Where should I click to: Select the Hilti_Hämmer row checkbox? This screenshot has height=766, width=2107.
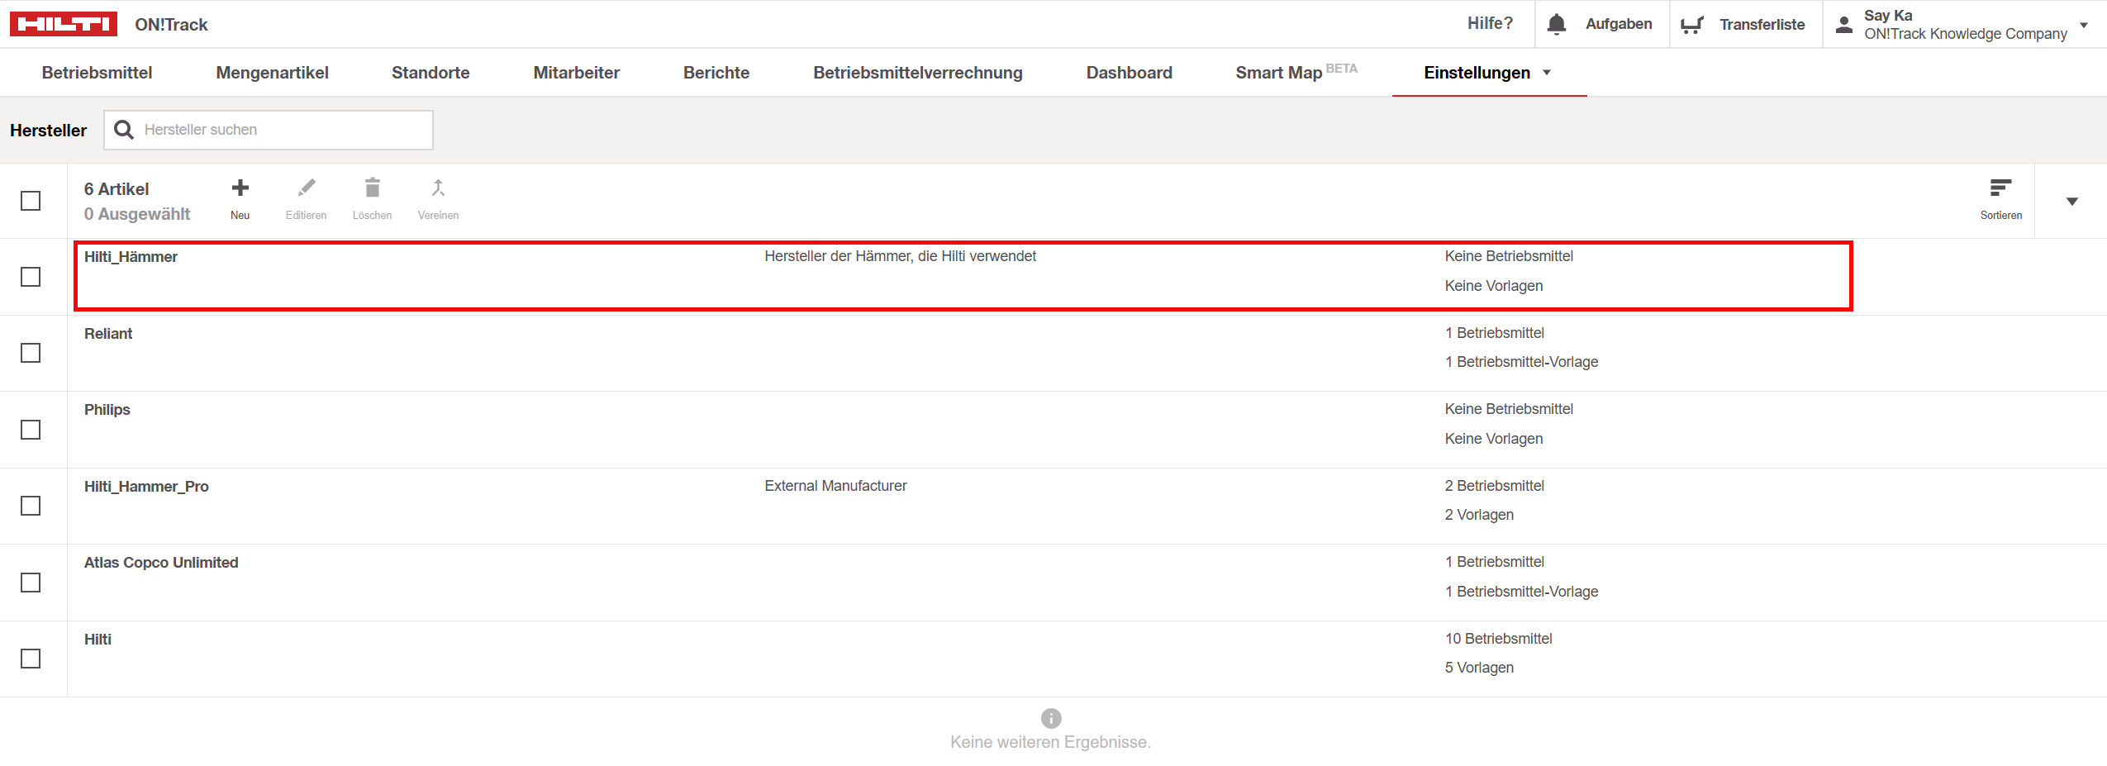[31, 277]
